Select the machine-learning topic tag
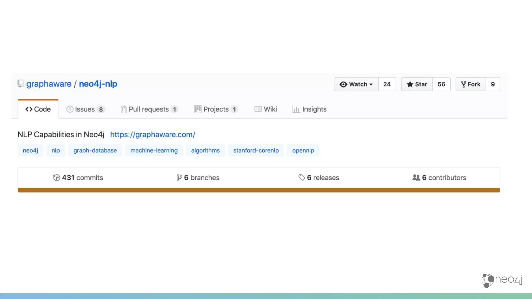 [154, 151]
